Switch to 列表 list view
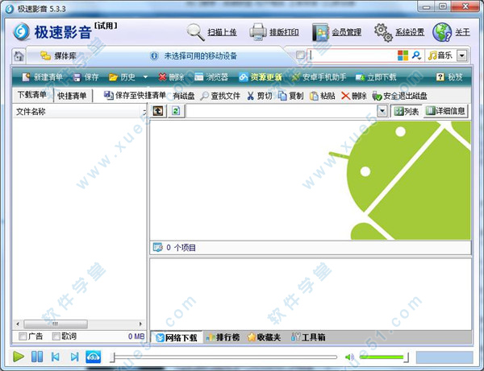Viewport: 484px width, 371px height. [x=407, y=111]
